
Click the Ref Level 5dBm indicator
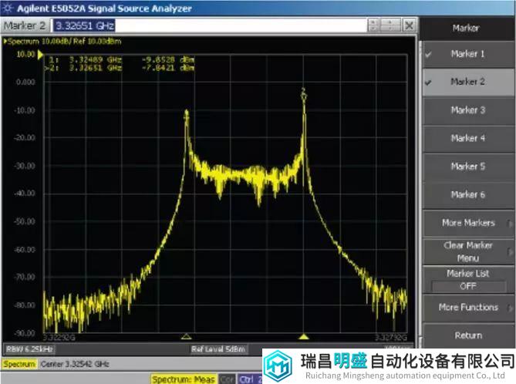click(x=218, y=349)
